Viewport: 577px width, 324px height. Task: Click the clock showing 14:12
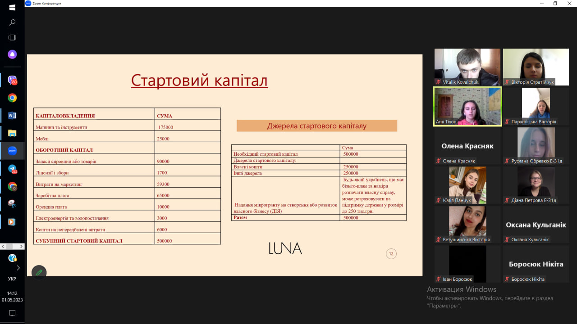12,293
